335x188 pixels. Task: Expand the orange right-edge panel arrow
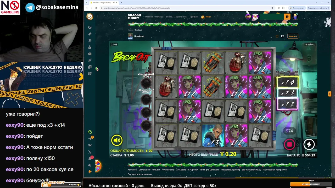tap(330, 94)
